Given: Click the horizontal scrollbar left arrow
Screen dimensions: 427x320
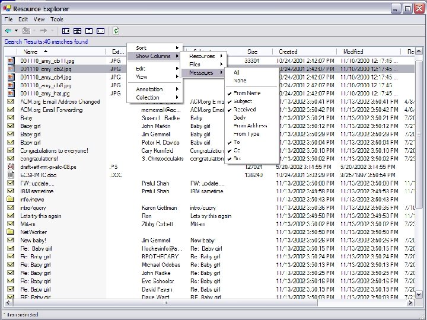Looking at the screenshot, I should pos(8,303).
